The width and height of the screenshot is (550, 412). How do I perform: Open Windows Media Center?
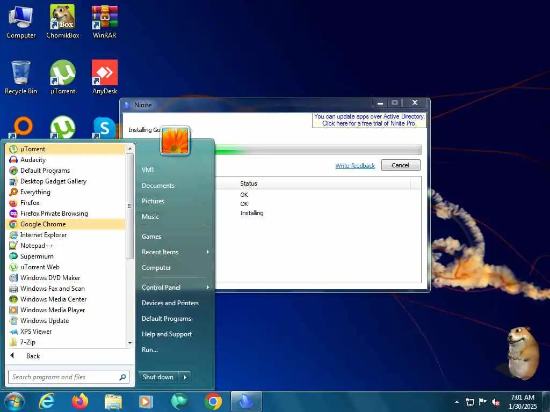tap(65, 299)
